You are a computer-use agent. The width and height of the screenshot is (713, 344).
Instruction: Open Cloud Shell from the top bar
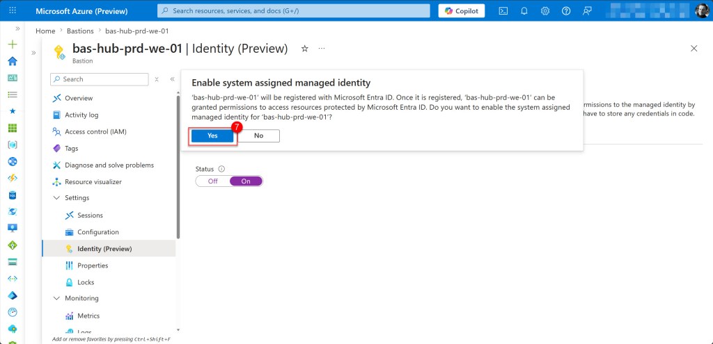coord(503,11)
